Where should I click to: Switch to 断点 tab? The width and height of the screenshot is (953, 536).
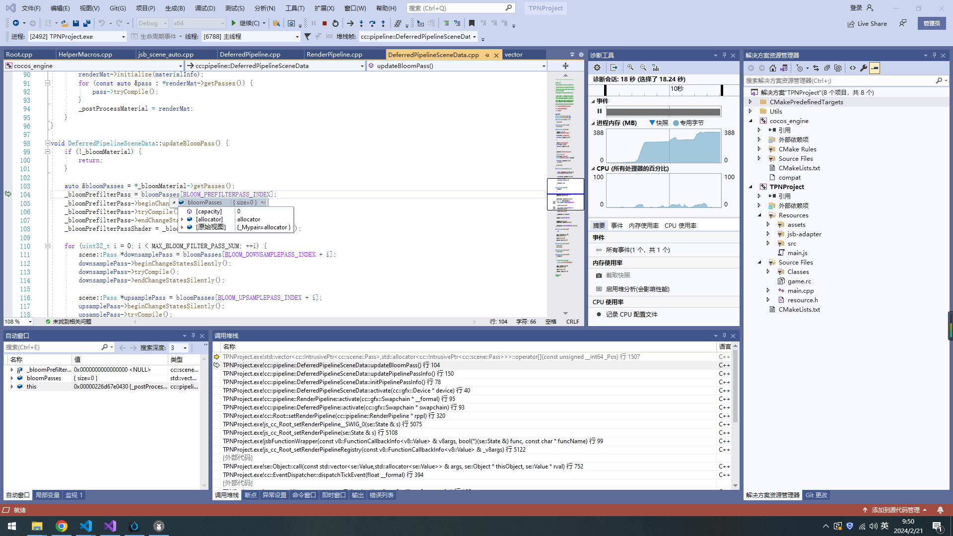pos(251,495)
